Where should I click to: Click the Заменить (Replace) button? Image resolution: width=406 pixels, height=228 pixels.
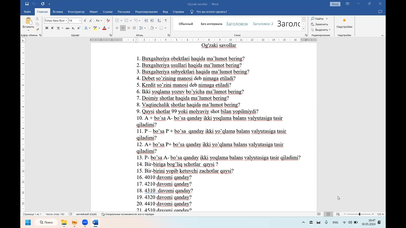pyautogui.click(x=319, y=24)
